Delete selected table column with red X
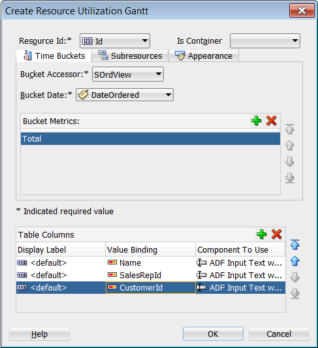The image size is (318, 348). [276, 234]
